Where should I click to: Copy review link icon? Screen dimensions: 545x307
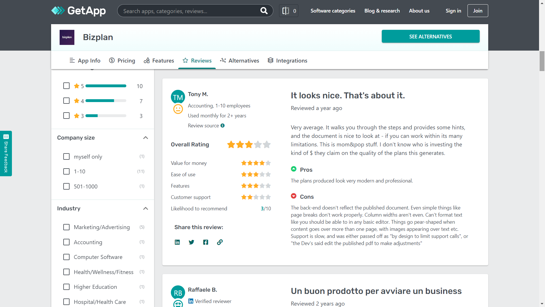220,242
